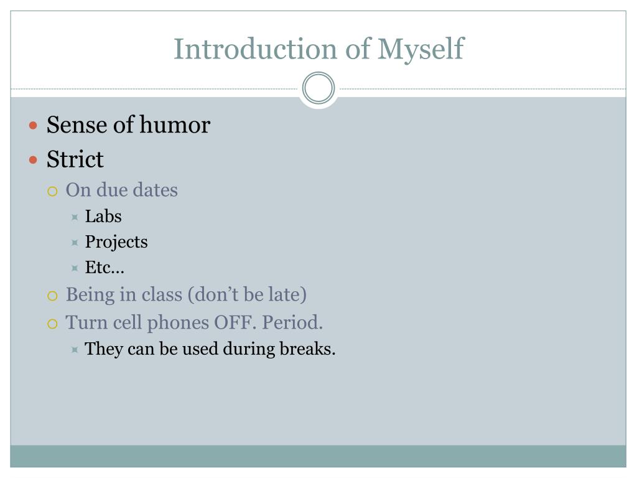637x478 pixels.
Task: Click 'Being in class (don't be late)' text
Action: point(186,294)
